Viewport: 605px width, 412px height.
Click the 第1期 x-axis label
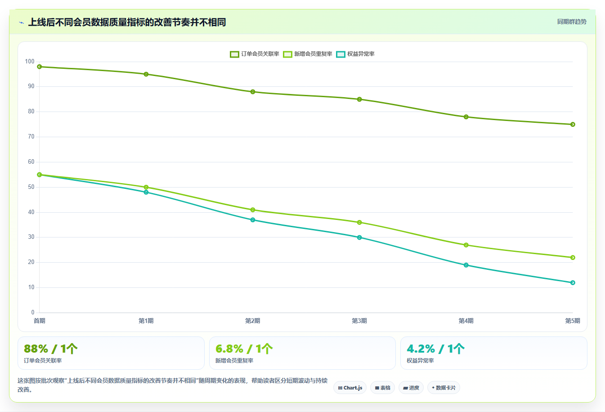coord(146,321)
